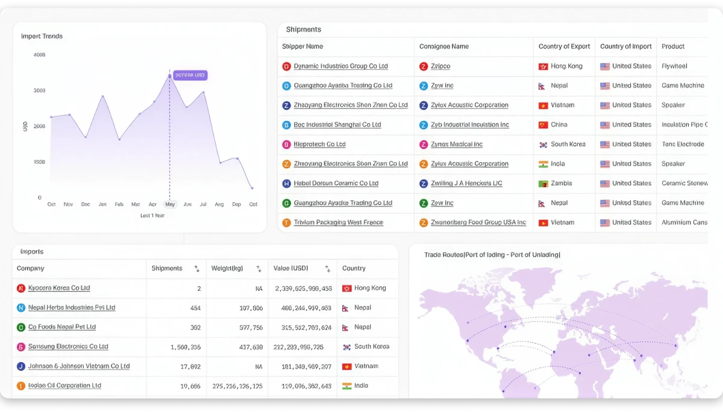Click the Flywheel product cell
723x412 pixels.
[674, 66]
